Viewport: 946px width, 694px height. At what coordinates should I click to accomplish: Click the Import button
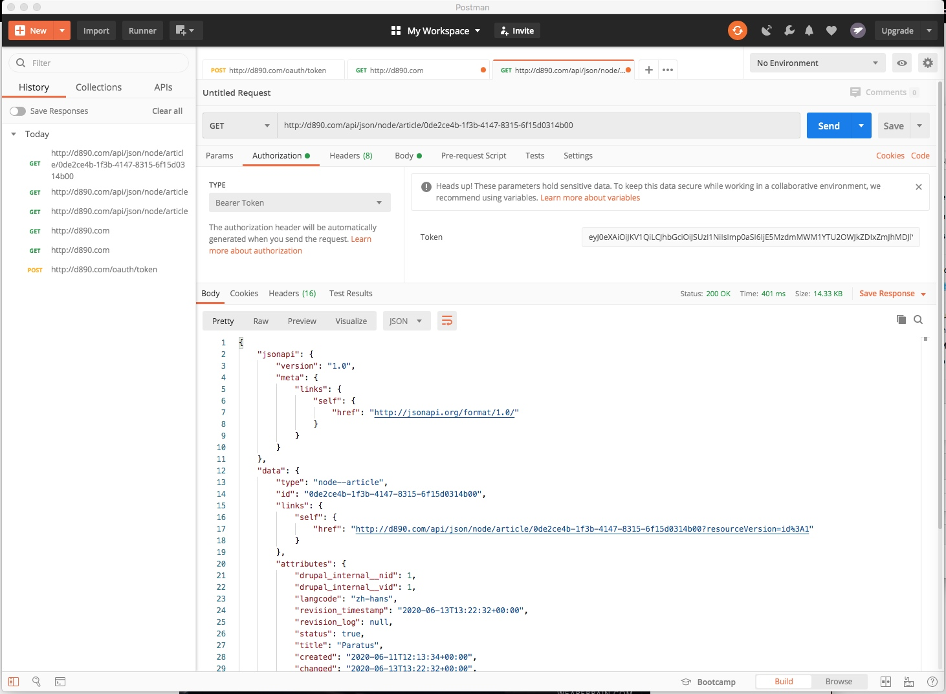[96, 30]
